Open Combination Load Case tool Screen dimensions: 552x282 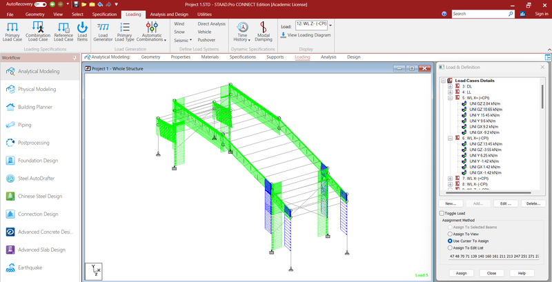(x=38, y=32)
